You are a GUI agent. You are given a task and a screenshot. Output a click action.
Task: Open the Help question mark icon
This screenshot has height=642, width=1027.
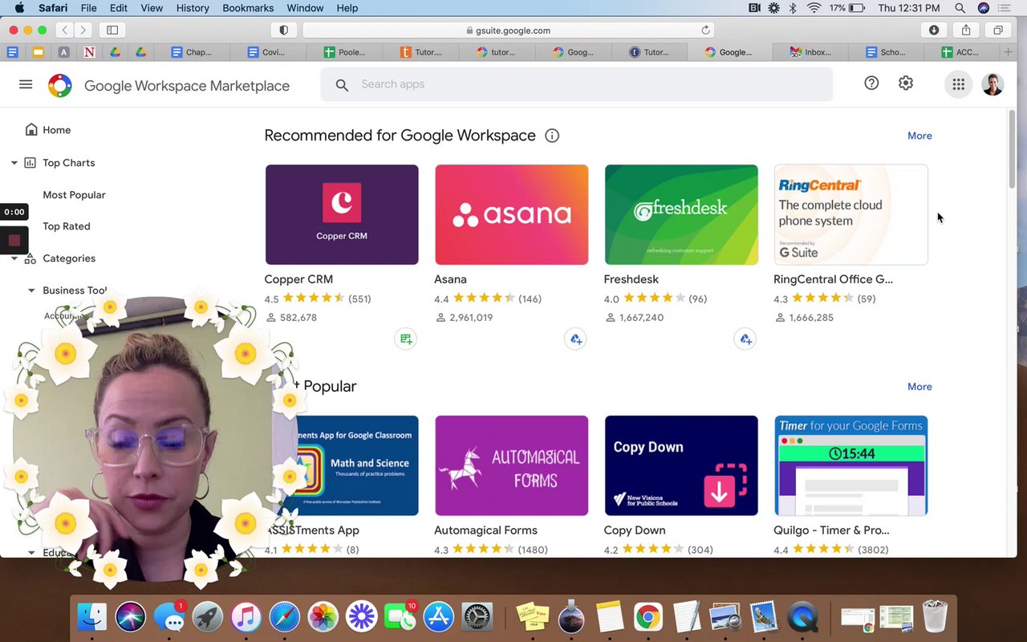click(x=871, y=83)
